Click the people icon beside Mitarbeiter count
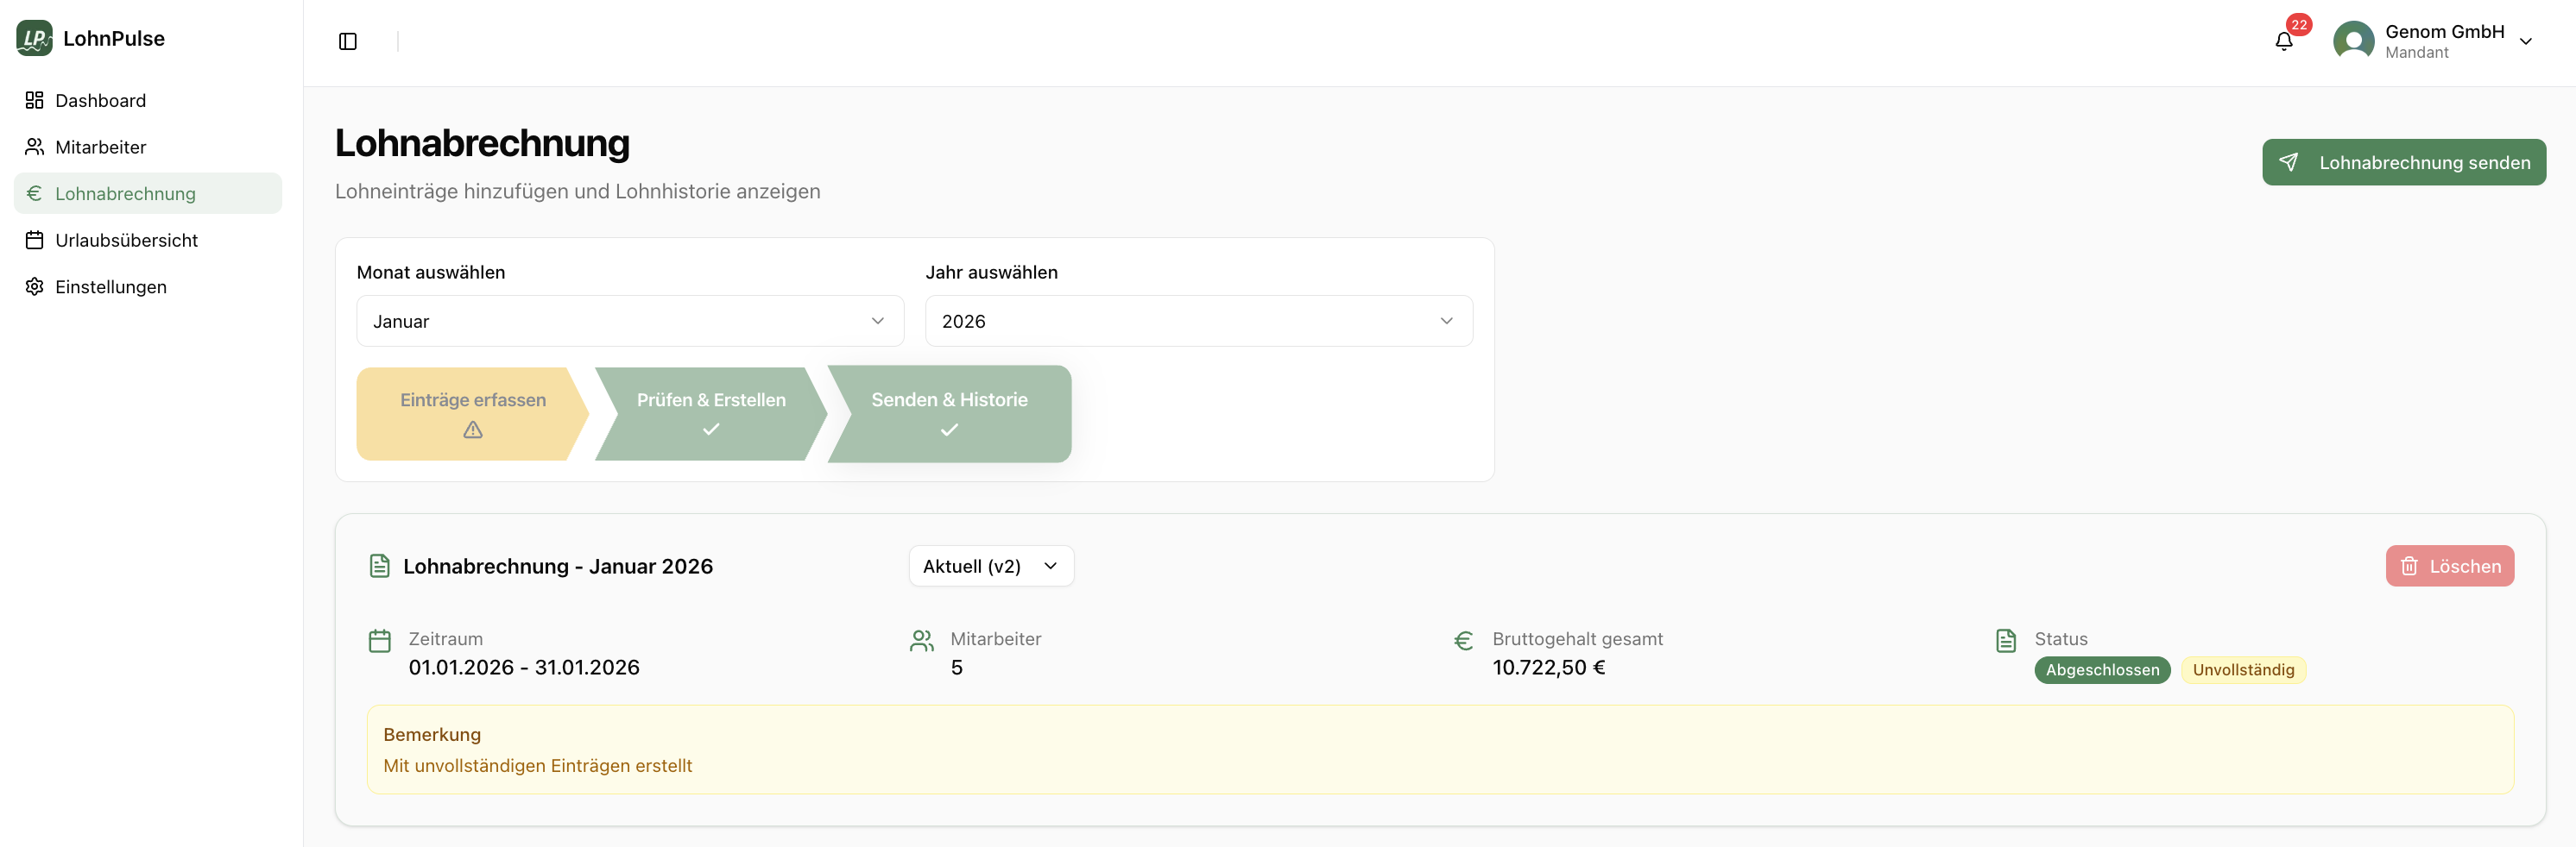Image resolution: width=2576 pixels, height=847 pixels. point(921,640)
